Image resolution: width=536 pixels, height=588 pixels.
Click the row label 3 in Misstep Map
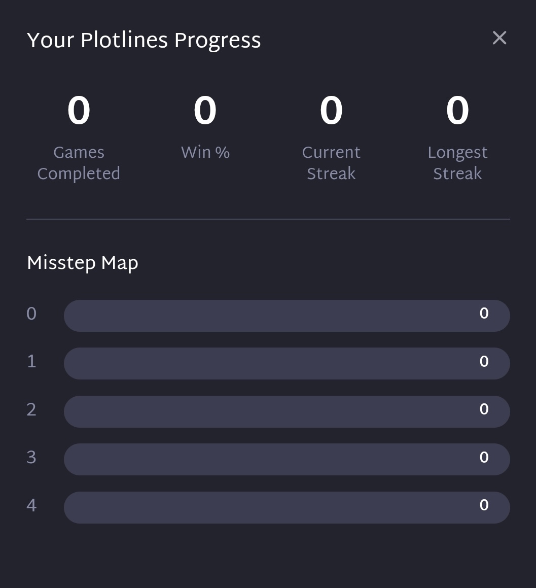(x=31, y=458)
